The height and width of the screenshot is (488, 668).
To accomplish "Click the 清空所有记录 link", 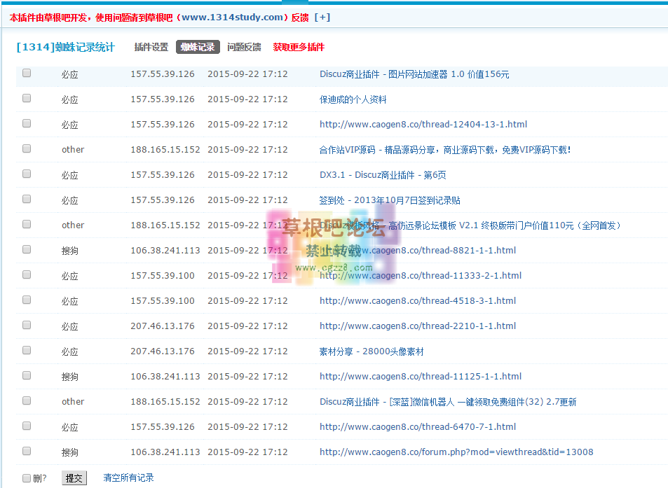I will pyautogui.click(x=130, y=477).
